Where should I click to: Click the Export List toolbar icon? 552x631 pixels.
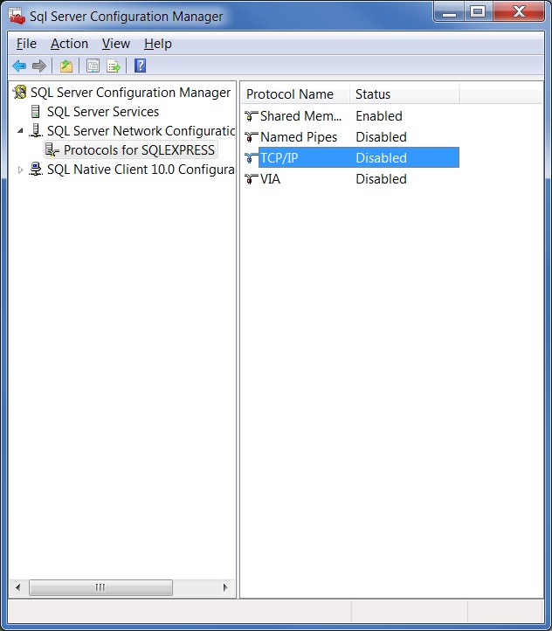[x=114, y=66]
